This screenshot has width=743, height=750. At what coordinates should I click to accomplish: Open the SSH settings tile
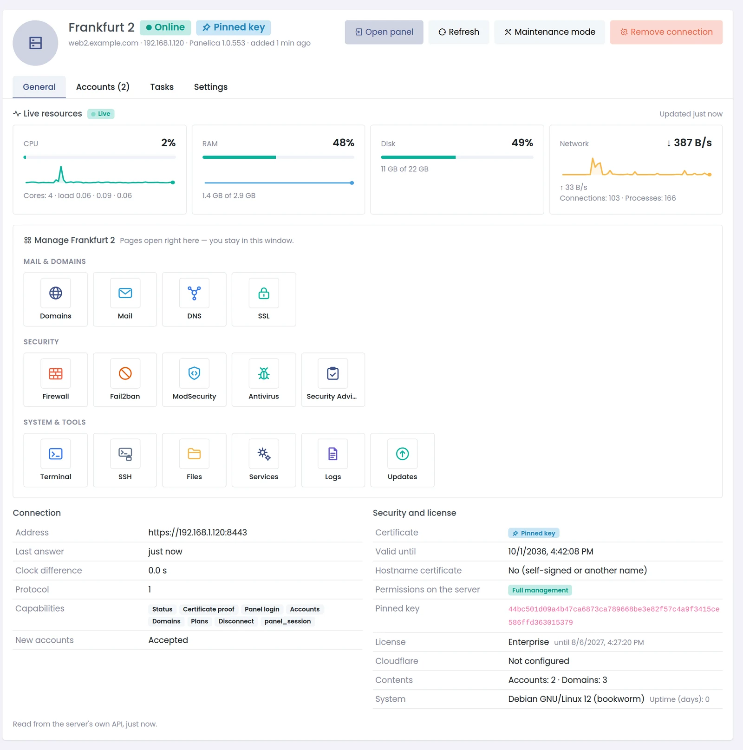(x=125, y=460)
